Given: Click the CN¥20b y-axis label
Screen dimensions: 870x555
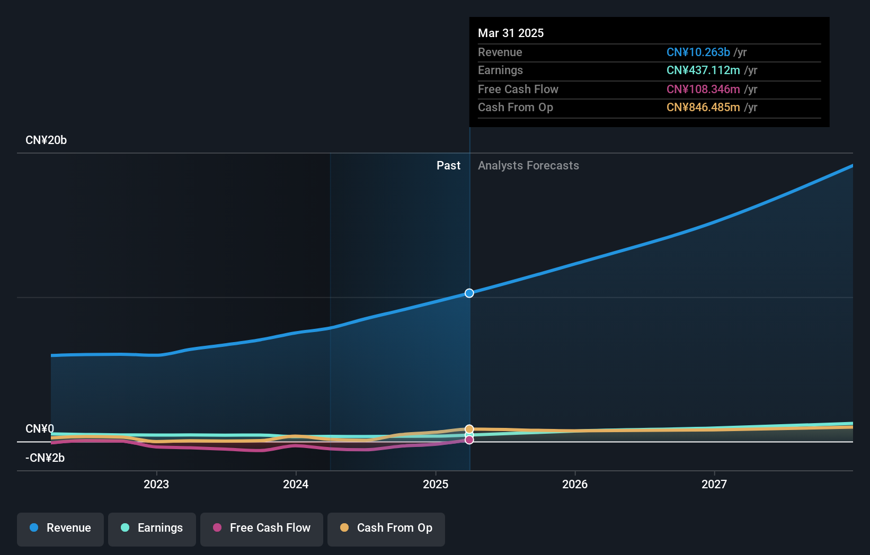Looking at the screenshot, I should (46, 140).
